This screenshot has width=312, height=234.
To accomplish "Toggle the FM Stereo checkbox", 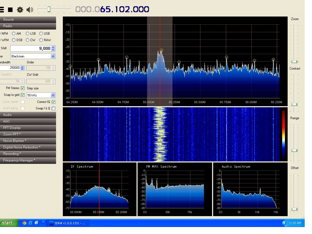I will [23, 88].
